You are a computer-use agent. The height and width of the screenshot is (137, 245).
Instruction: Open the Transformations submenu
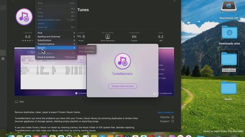(56, 44)
